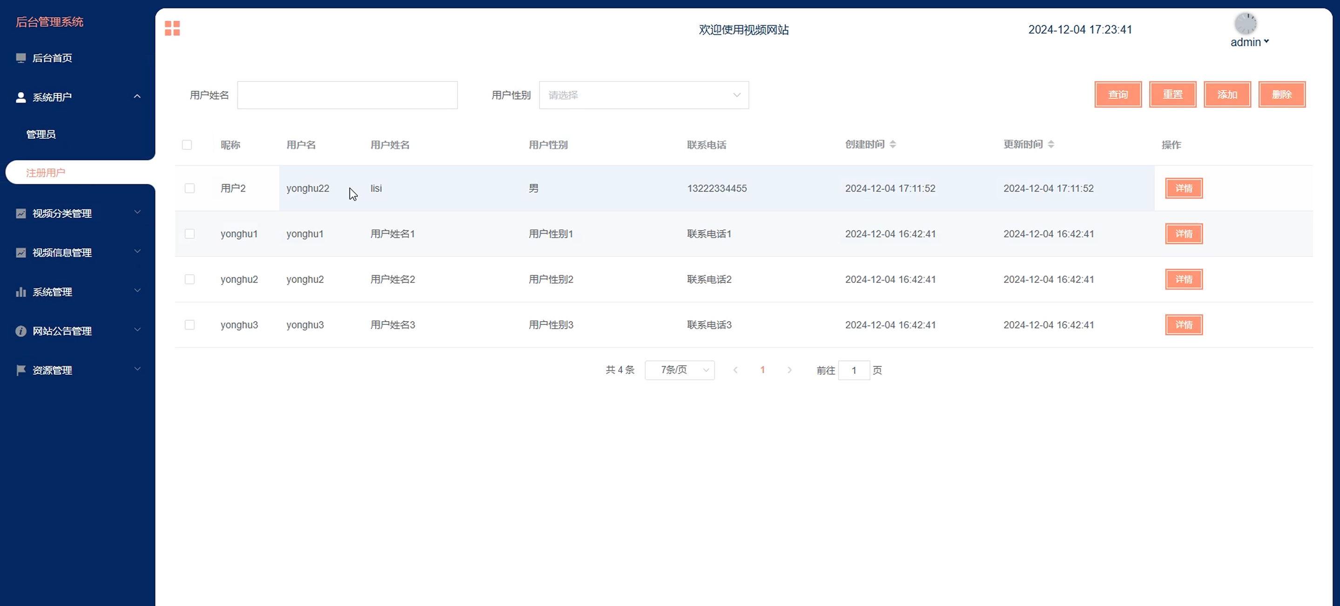Click the 资源管理 menu label
The height and width of the screenshot is (606, 1340).
pyautogui.click(x=52, y=370)
